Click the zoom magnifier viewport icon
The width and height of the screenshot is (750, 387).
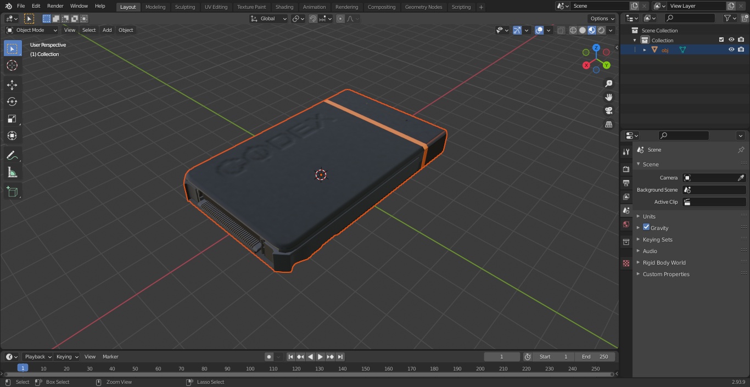tap(608, 83)
